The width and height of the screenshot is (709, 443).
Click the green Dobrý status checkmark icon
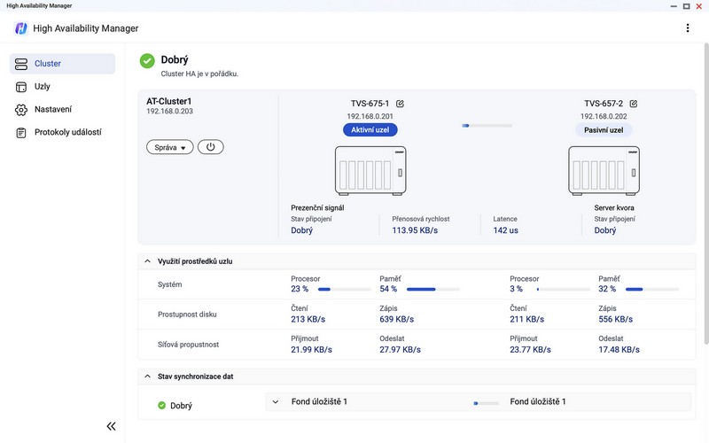[x=147, y=60]
